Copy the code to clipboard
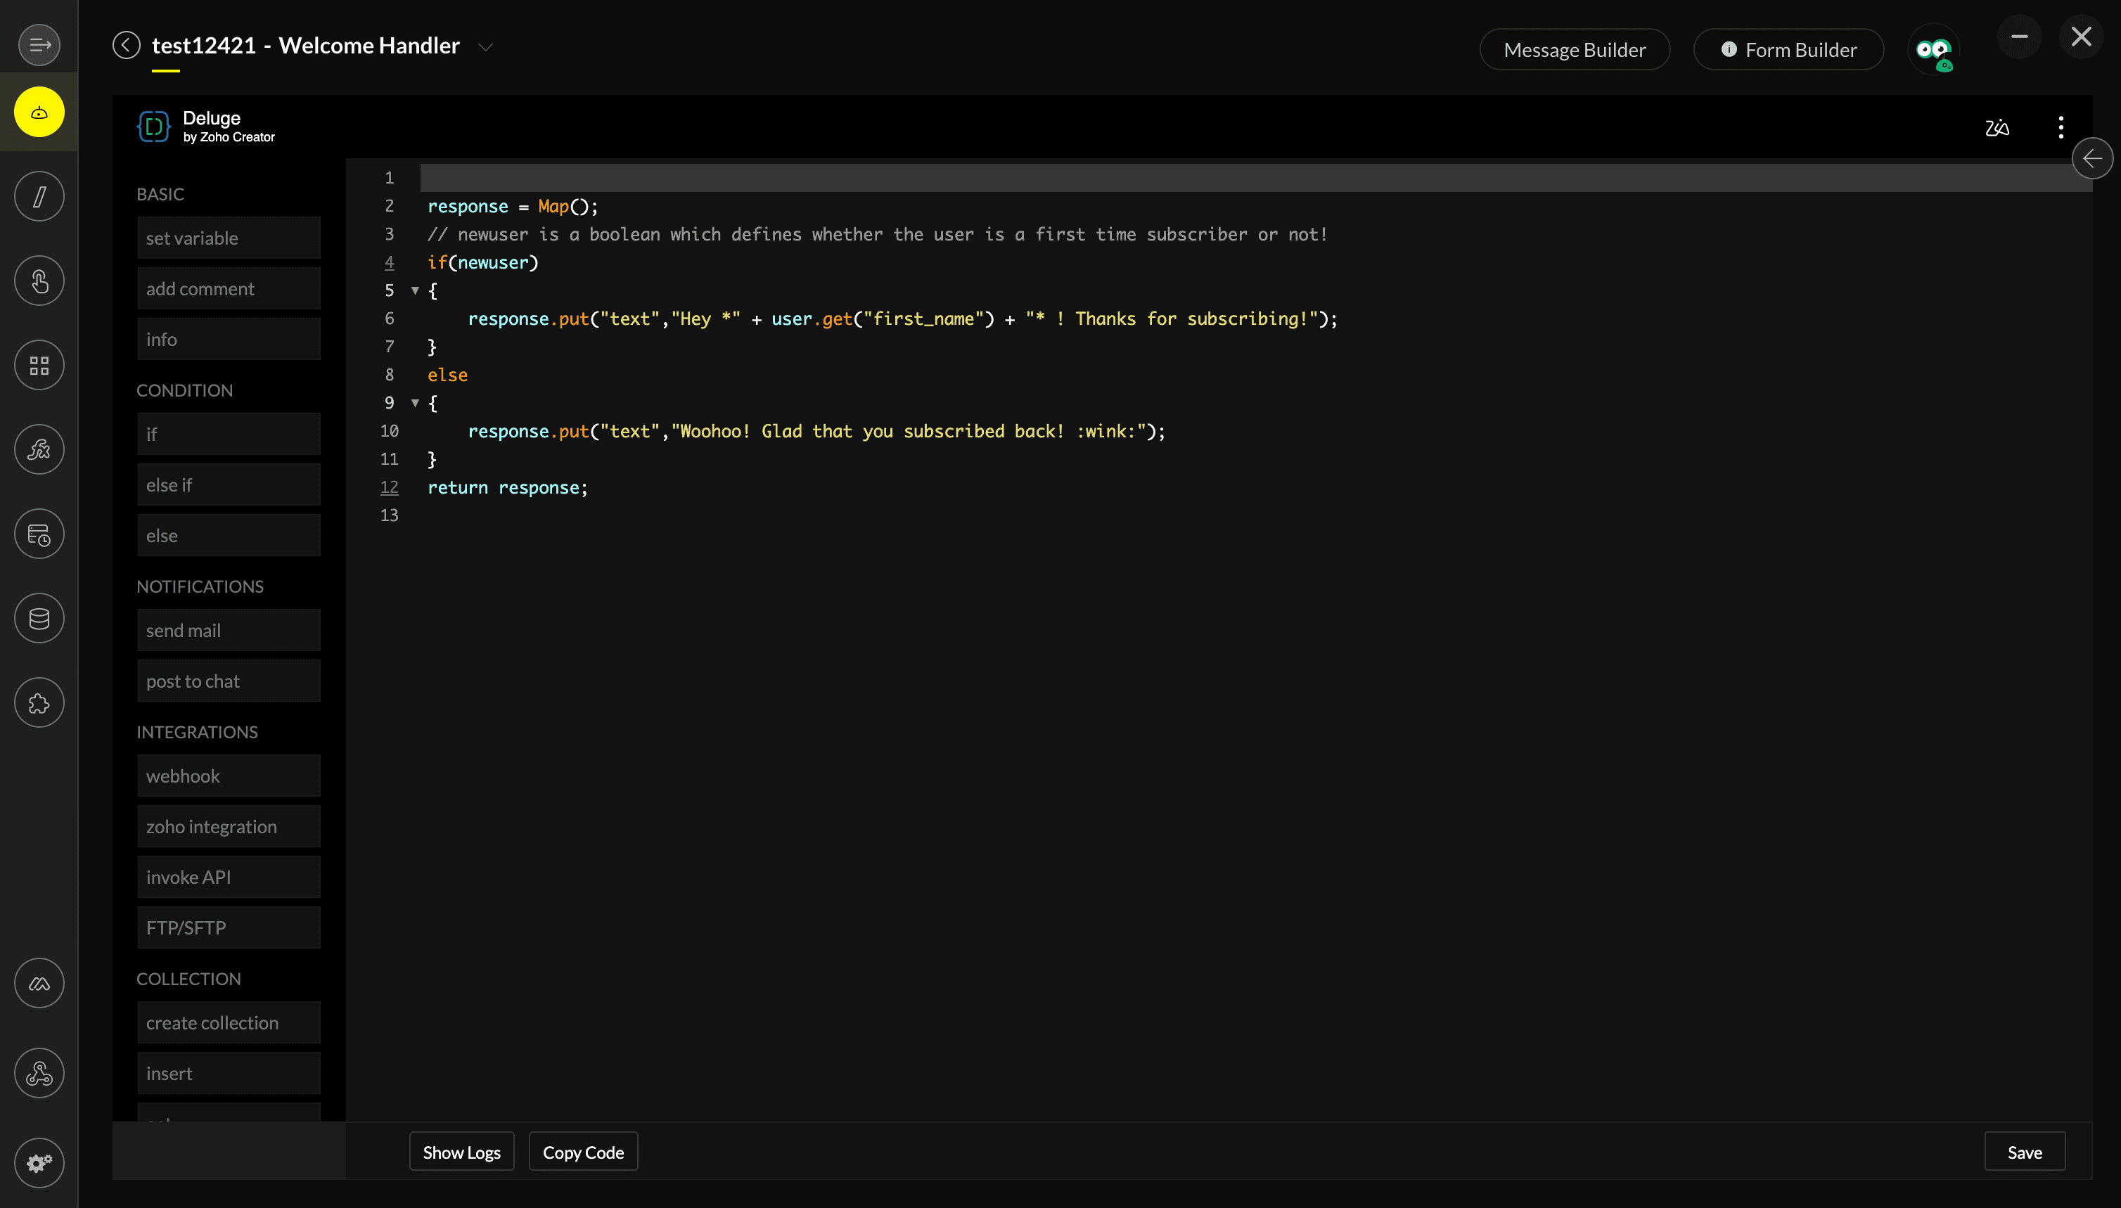 point(584,1152)
